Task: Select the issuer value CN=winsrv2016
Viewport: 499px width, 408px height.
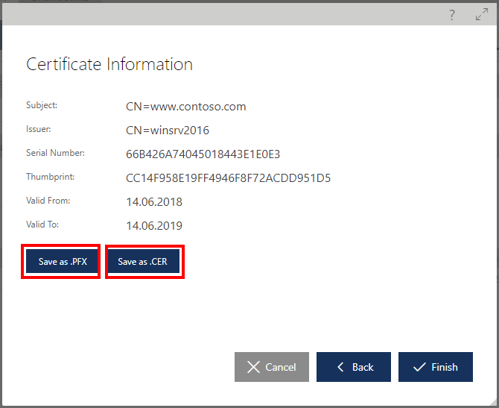Action: click(x=168, y=131)
